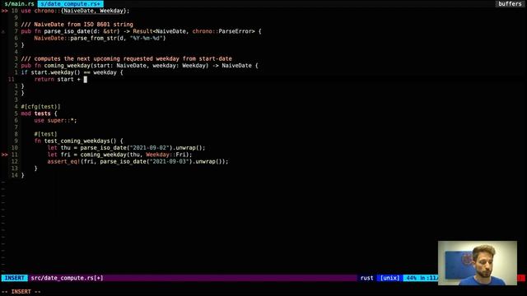The image size is (527, 296).
Task: Click the '-- INSERT --' command line message
Action: (21, 292)
